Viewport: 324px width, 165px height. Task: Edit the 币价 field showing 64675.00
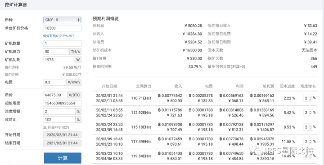tap(55, 95)
